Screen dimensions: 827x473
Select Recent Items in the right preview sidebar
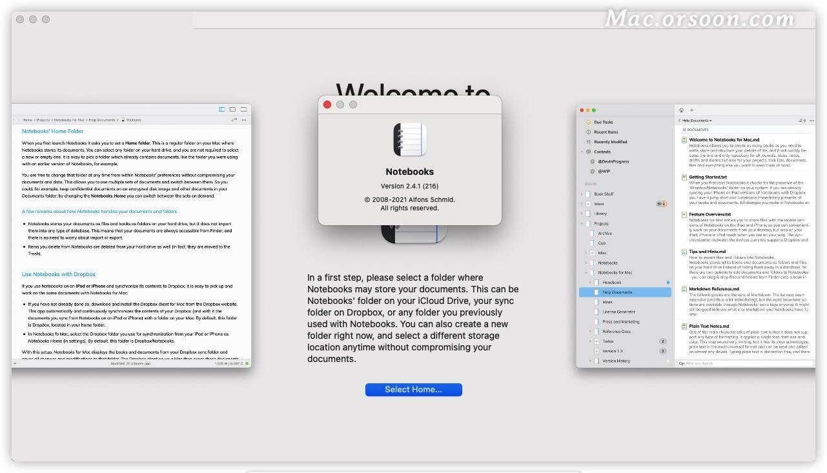coord(606,132)
